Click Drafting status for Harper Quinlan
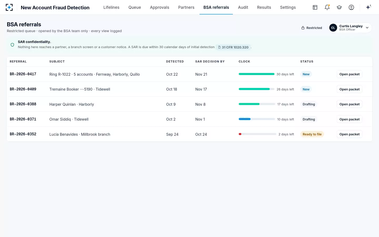The height and width of the screenshot is (237, 379). (x=309, y=104)
